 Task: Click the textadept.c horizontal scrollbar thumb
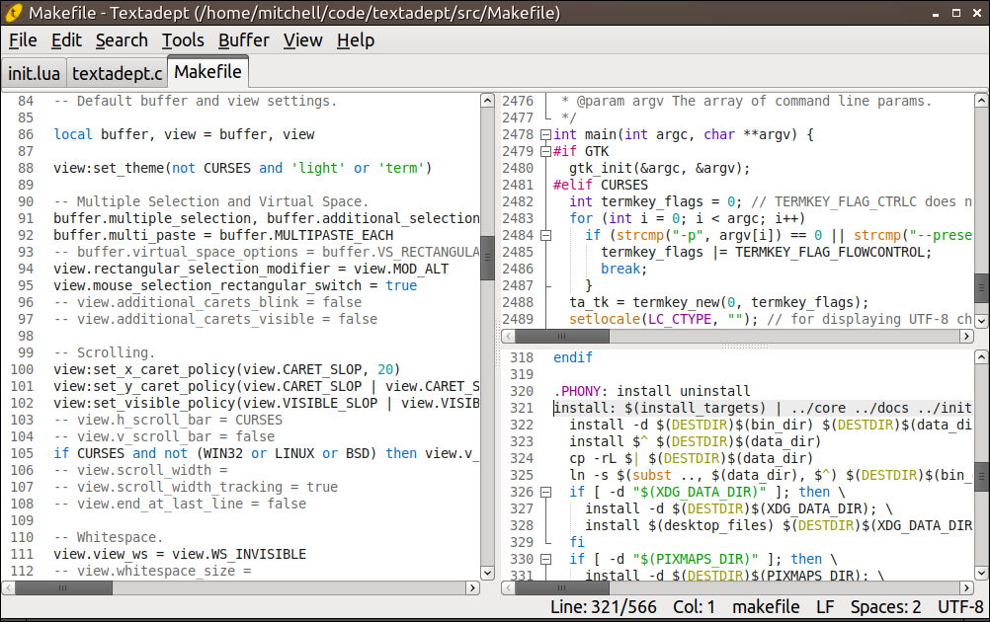(x=562, y=337)
